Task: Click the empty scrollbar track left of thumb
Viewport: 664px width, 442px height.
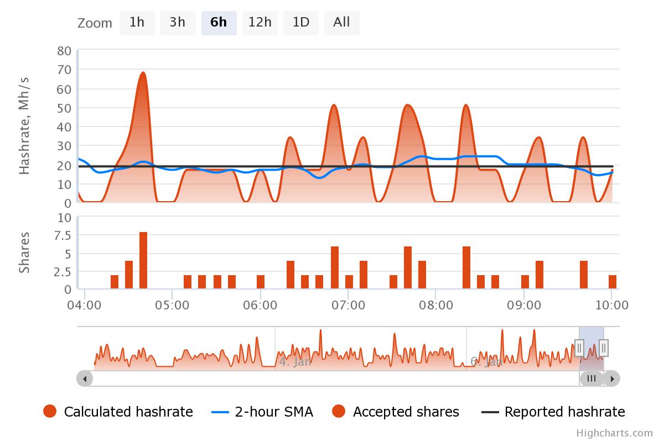Action: [332, 378]
